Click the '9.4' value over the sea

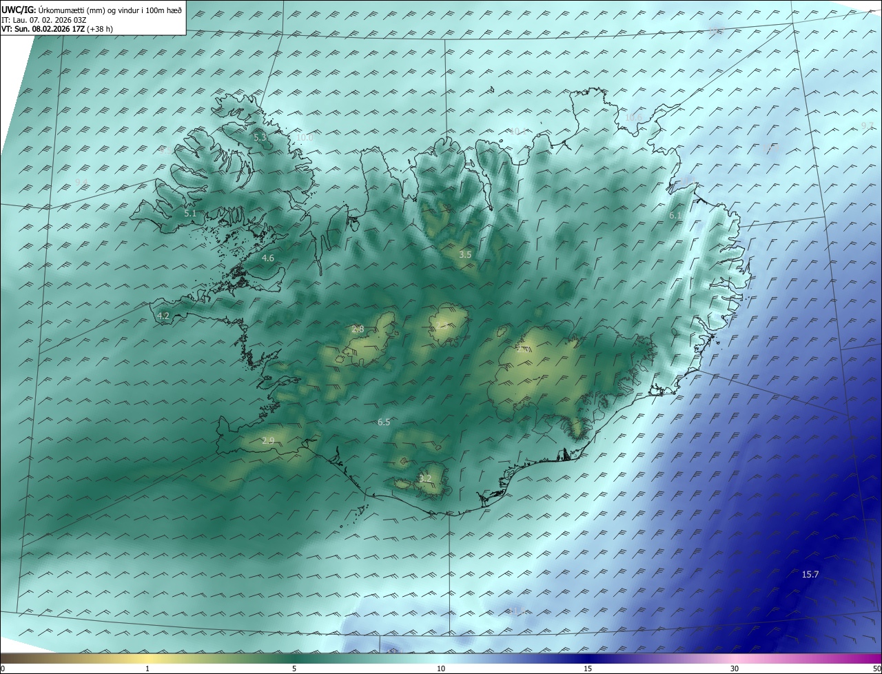click(x=81, y=182)
